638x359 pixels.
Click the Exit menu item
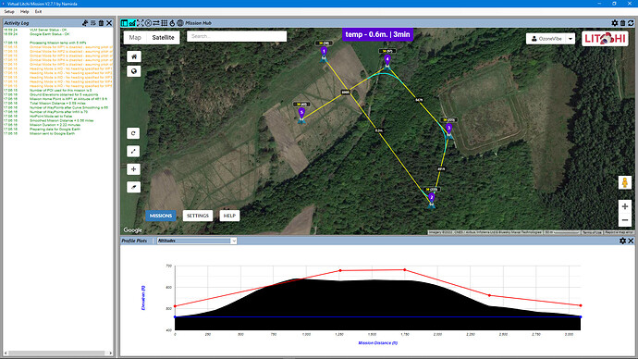coord(38,12)
